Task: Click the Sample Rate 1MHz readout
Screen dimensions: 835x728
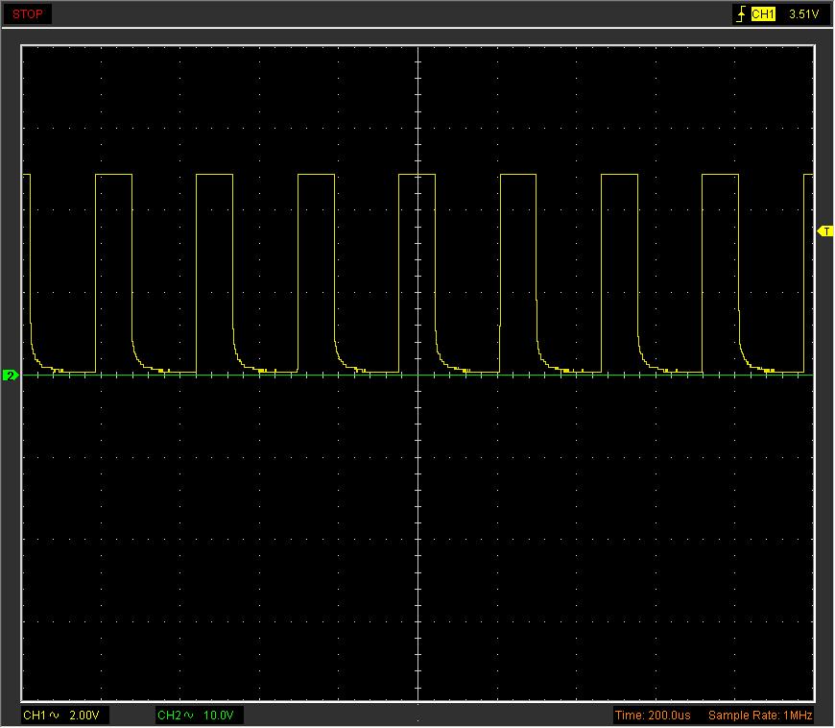Action: (x=760, y=716)
